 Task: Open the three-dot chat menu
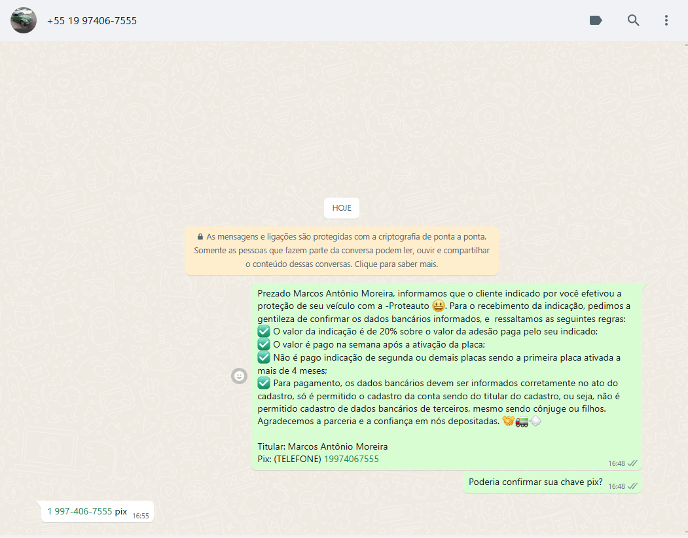click(666, 20)
